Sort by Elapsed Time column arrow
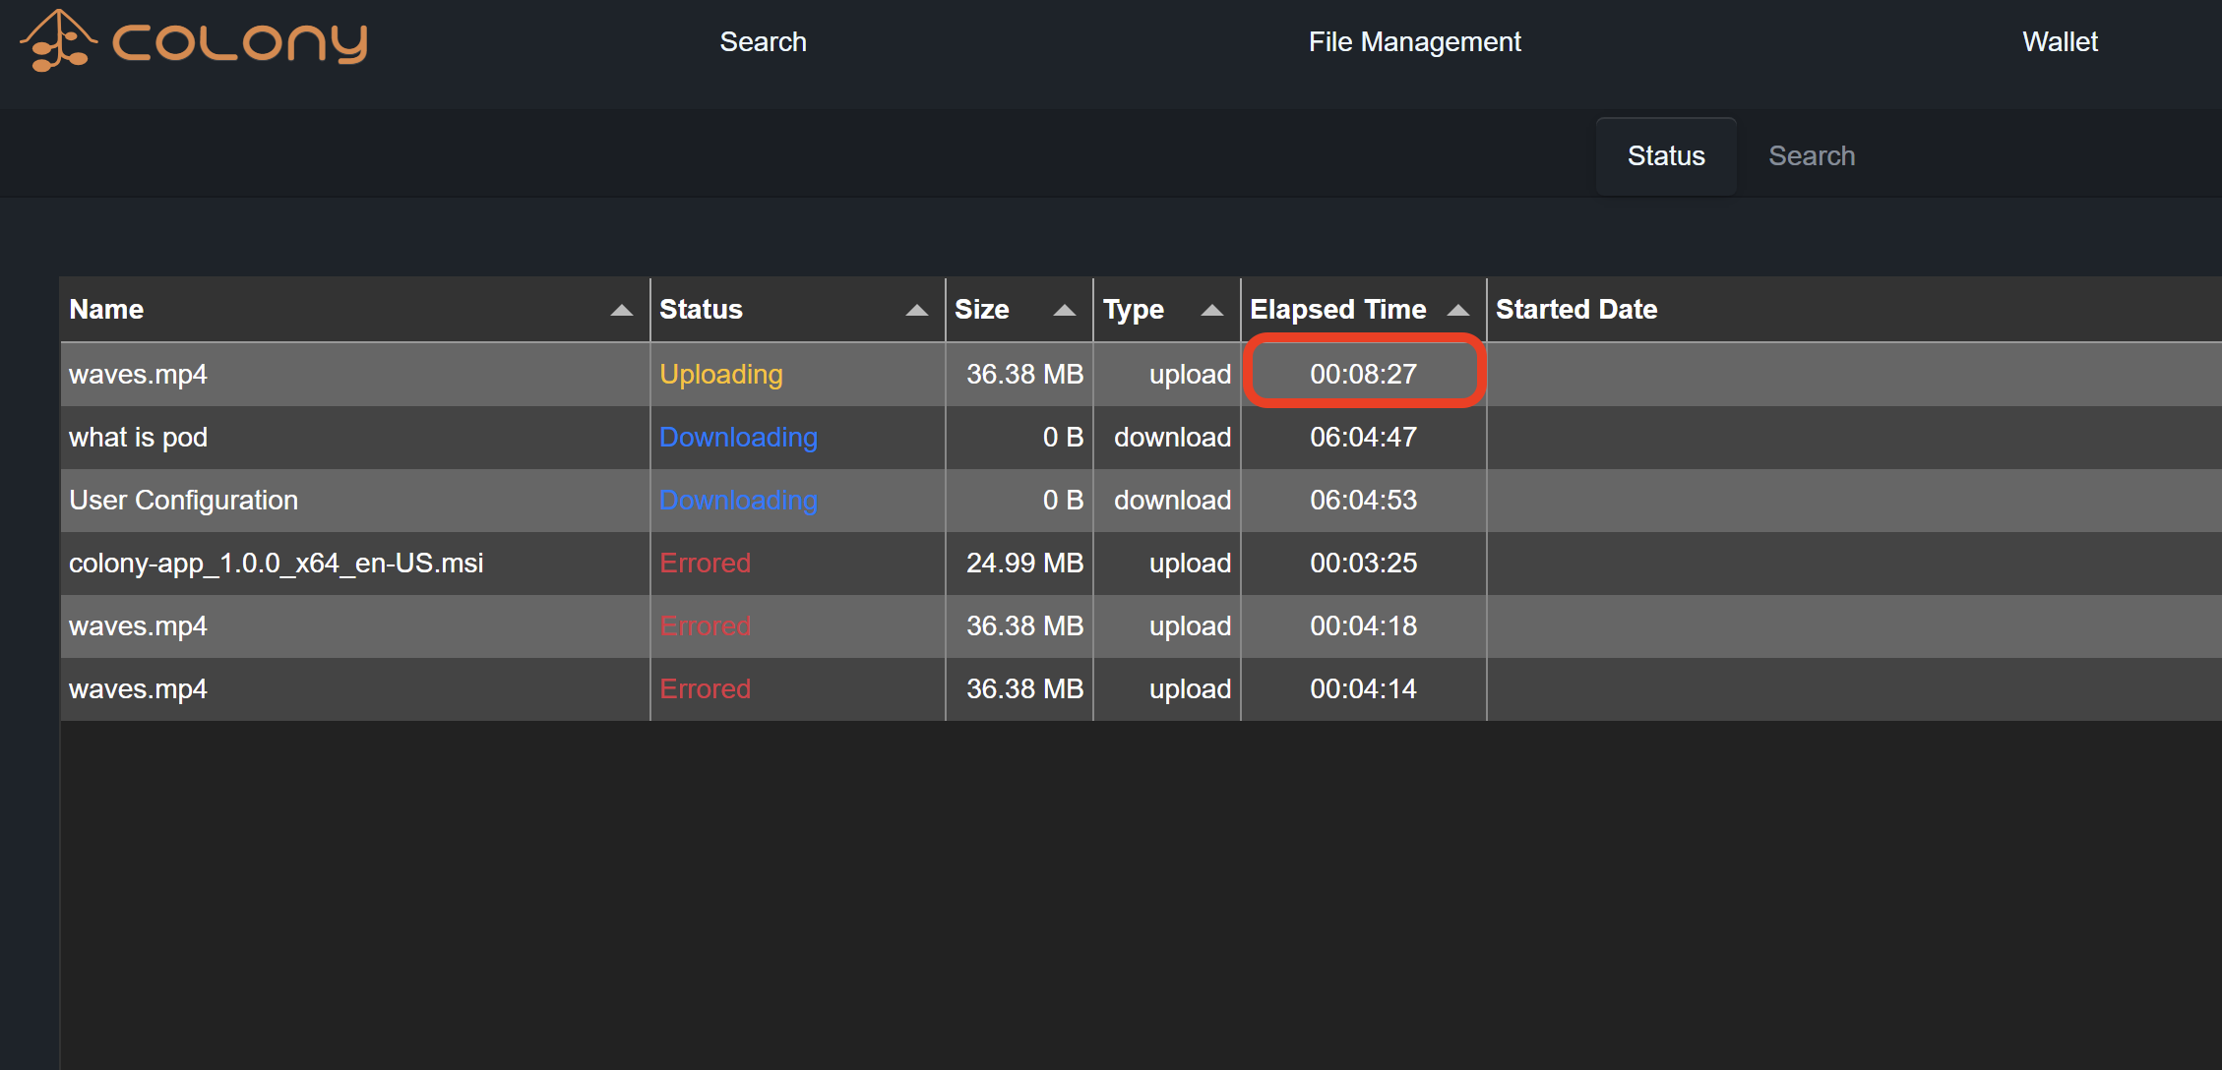The width and height of the screenshot is (2222, 1070). [x=1457, y=310]
